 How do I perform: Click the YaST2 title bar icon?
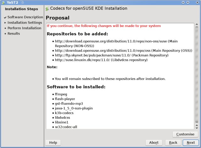click(3, 3)
